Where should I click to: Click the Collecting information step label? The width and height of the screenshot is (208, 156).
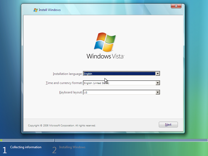[x=26, y=147]
